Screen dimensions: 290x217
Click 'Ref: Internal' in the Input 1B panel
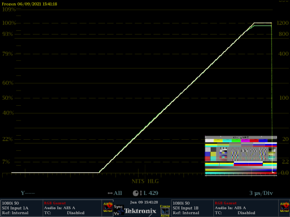click(x=186, y=213)
